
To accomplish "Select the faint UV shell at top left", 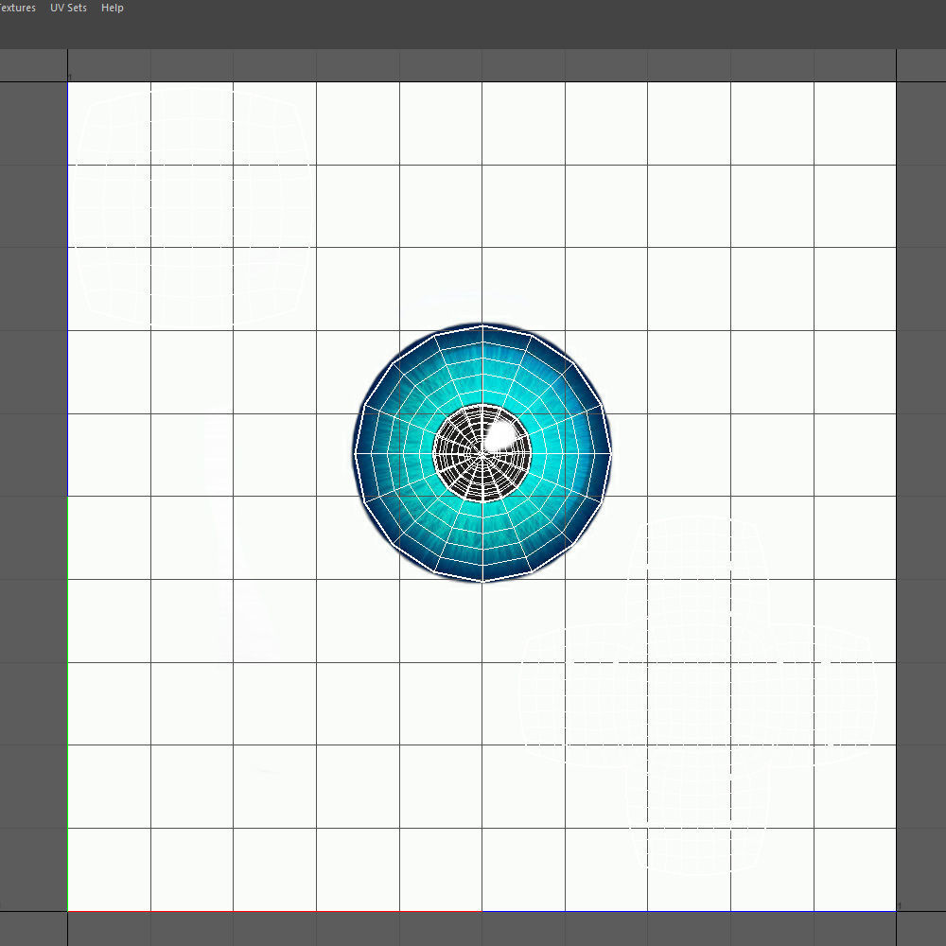I will coord(192,207).
